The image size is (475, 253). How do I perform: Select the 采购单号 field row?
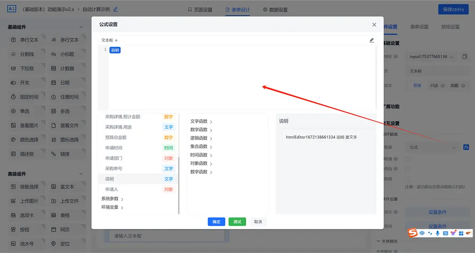point(138,169)
